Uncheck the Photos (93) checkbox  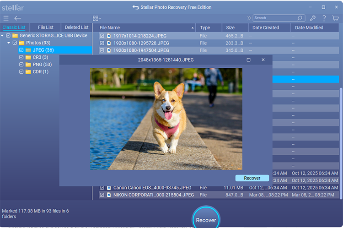(x=15, y=43)
